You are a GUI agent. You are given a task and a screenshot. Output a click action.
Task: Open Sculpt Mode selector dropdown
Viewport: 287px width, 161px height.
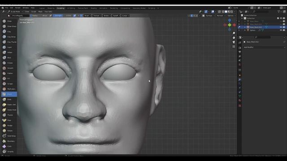(15, 12)
